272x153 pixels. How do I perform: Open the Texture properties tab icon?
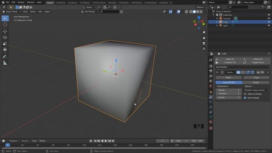[x=211, y=128]
